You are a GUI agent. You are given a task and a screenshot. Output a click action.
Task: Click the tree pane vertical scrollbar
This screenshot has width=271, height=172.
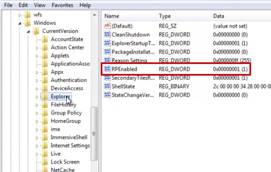94,133
